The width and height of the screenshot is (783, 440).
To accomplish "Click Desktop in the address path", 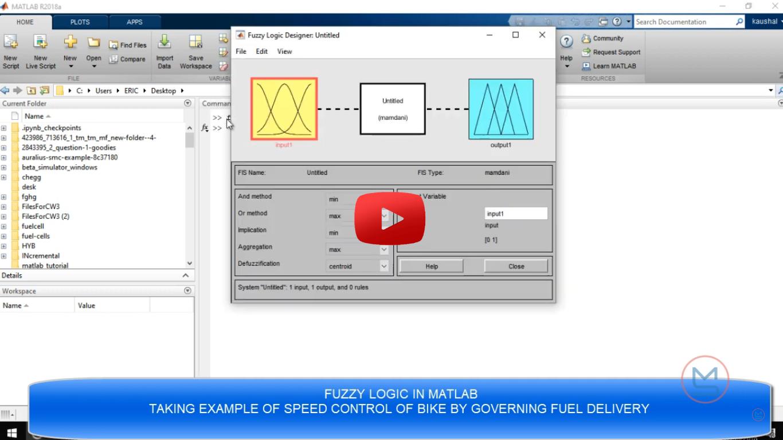I will (x=163, y=91).
